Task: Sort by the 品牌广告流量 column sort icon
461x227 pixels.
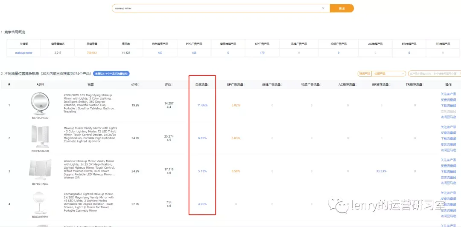Action: [x=281, y=84]
